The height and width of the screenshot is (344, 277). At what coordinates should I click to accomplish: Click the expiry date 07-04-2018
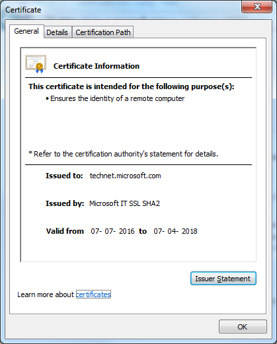click(175, 231)
